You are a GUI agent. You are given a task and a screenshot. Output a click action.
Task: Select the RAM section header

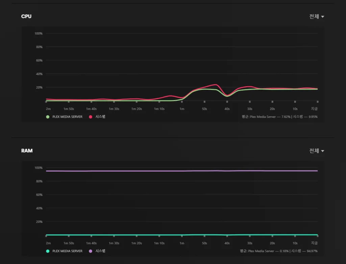coord(27,151)
